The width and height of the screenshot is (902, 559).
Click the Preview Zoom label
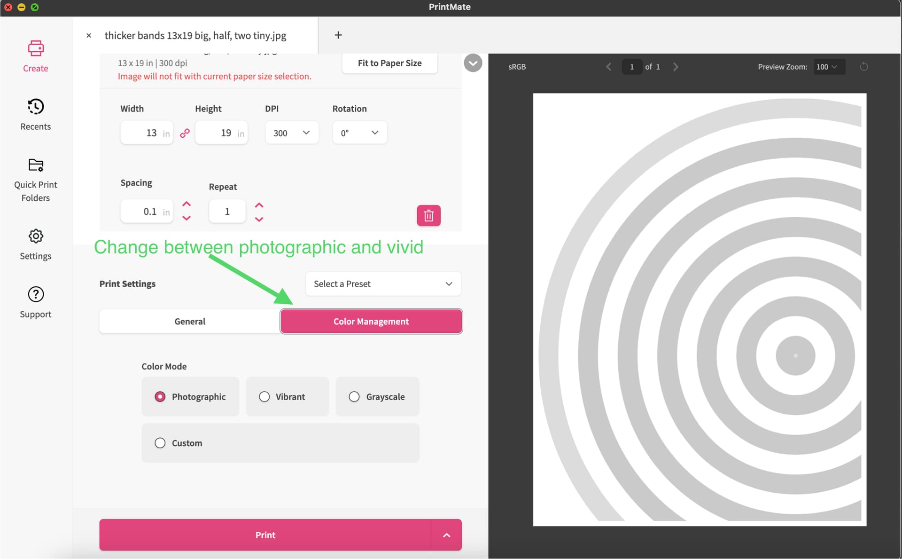click(x=782, y=67)
